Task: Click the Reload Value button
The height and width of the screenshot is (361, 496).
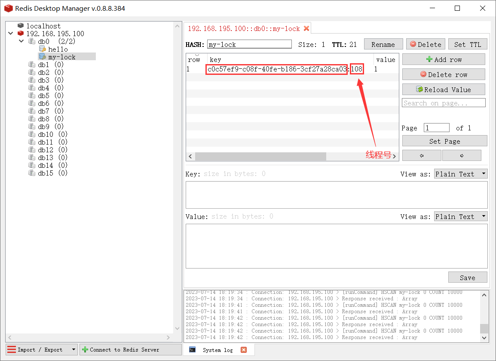Action: 444,89
